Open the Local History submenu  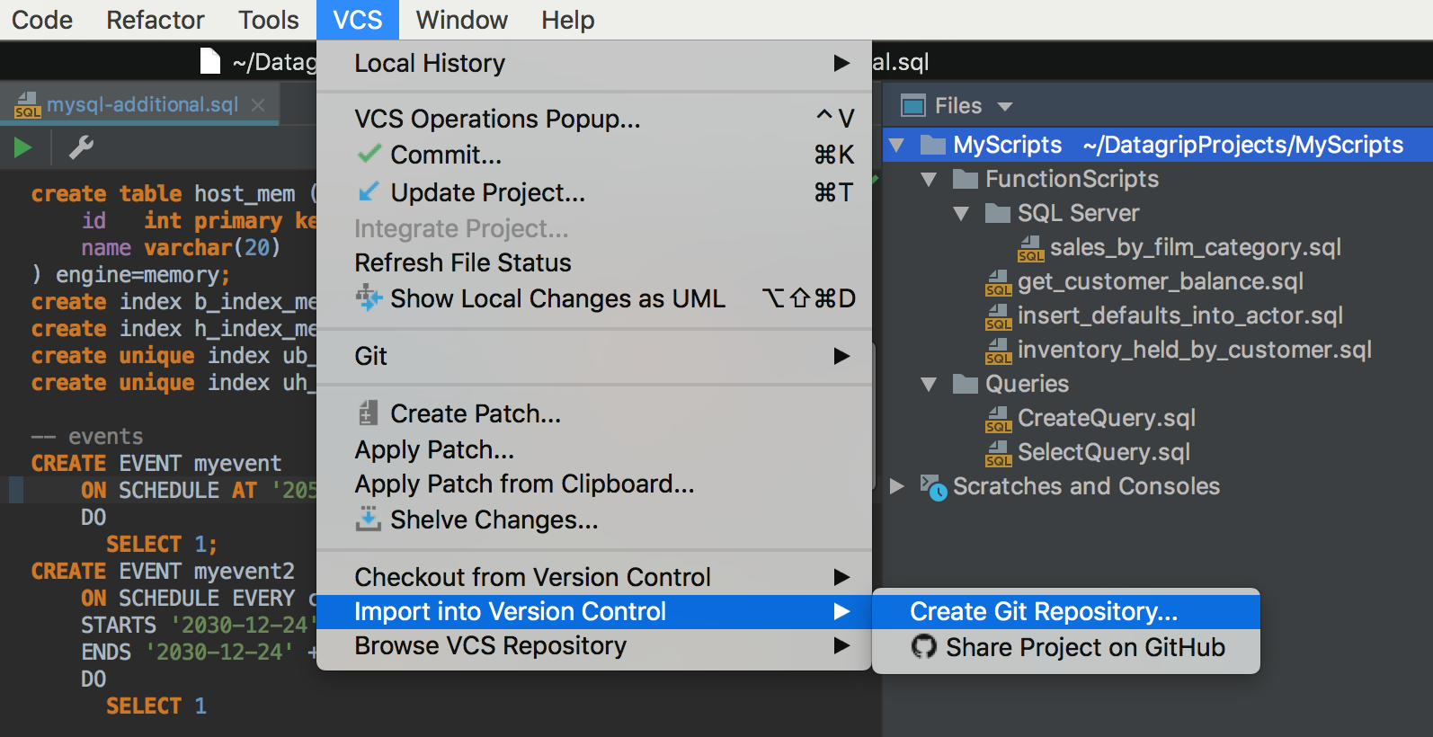(x=594, y=63)
